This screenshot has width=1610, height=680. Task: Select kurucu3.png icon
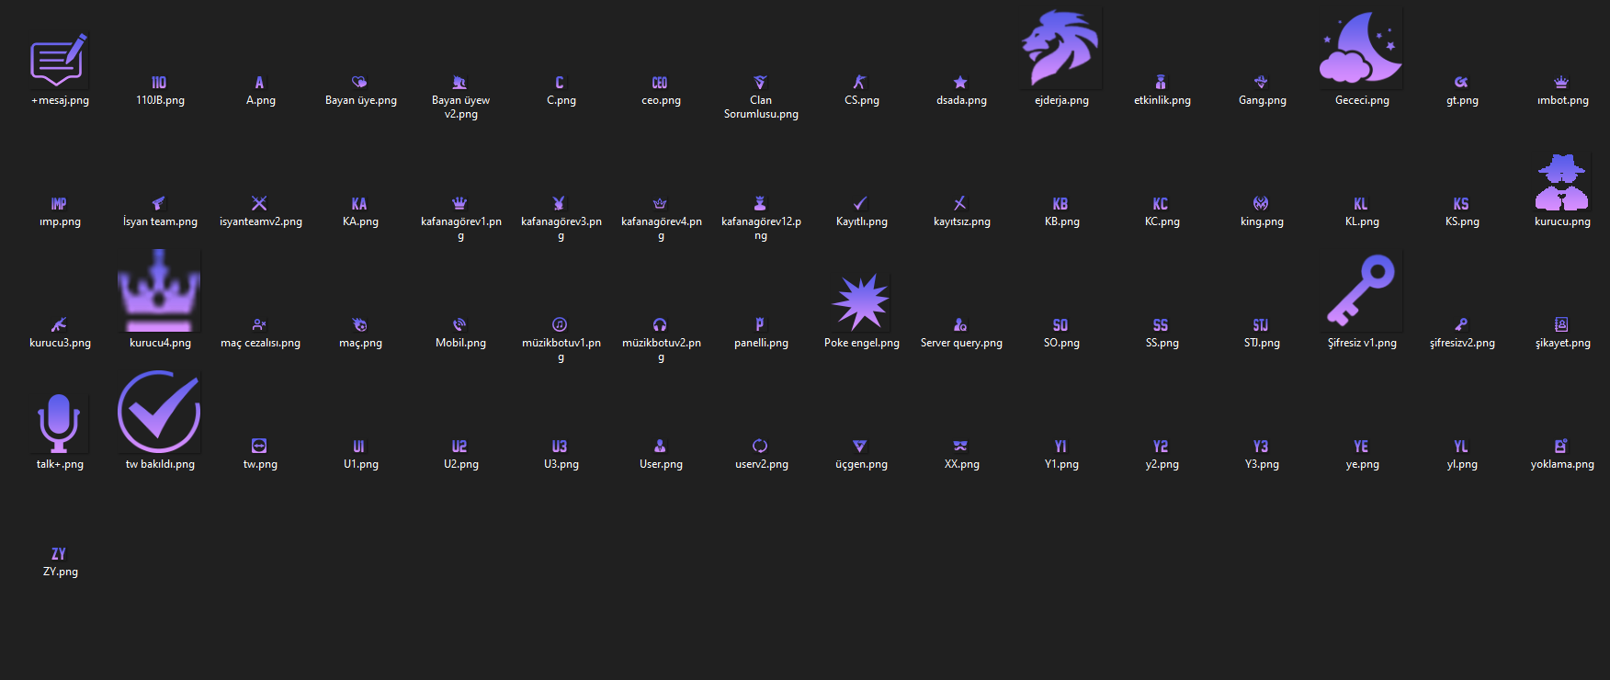(x=59, y=325)
